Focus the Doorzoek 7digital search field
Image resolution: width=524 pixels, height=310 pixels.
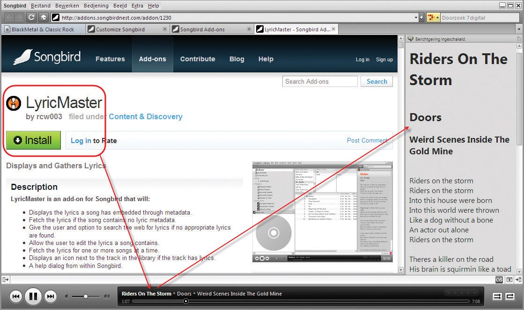click(480, 18)
